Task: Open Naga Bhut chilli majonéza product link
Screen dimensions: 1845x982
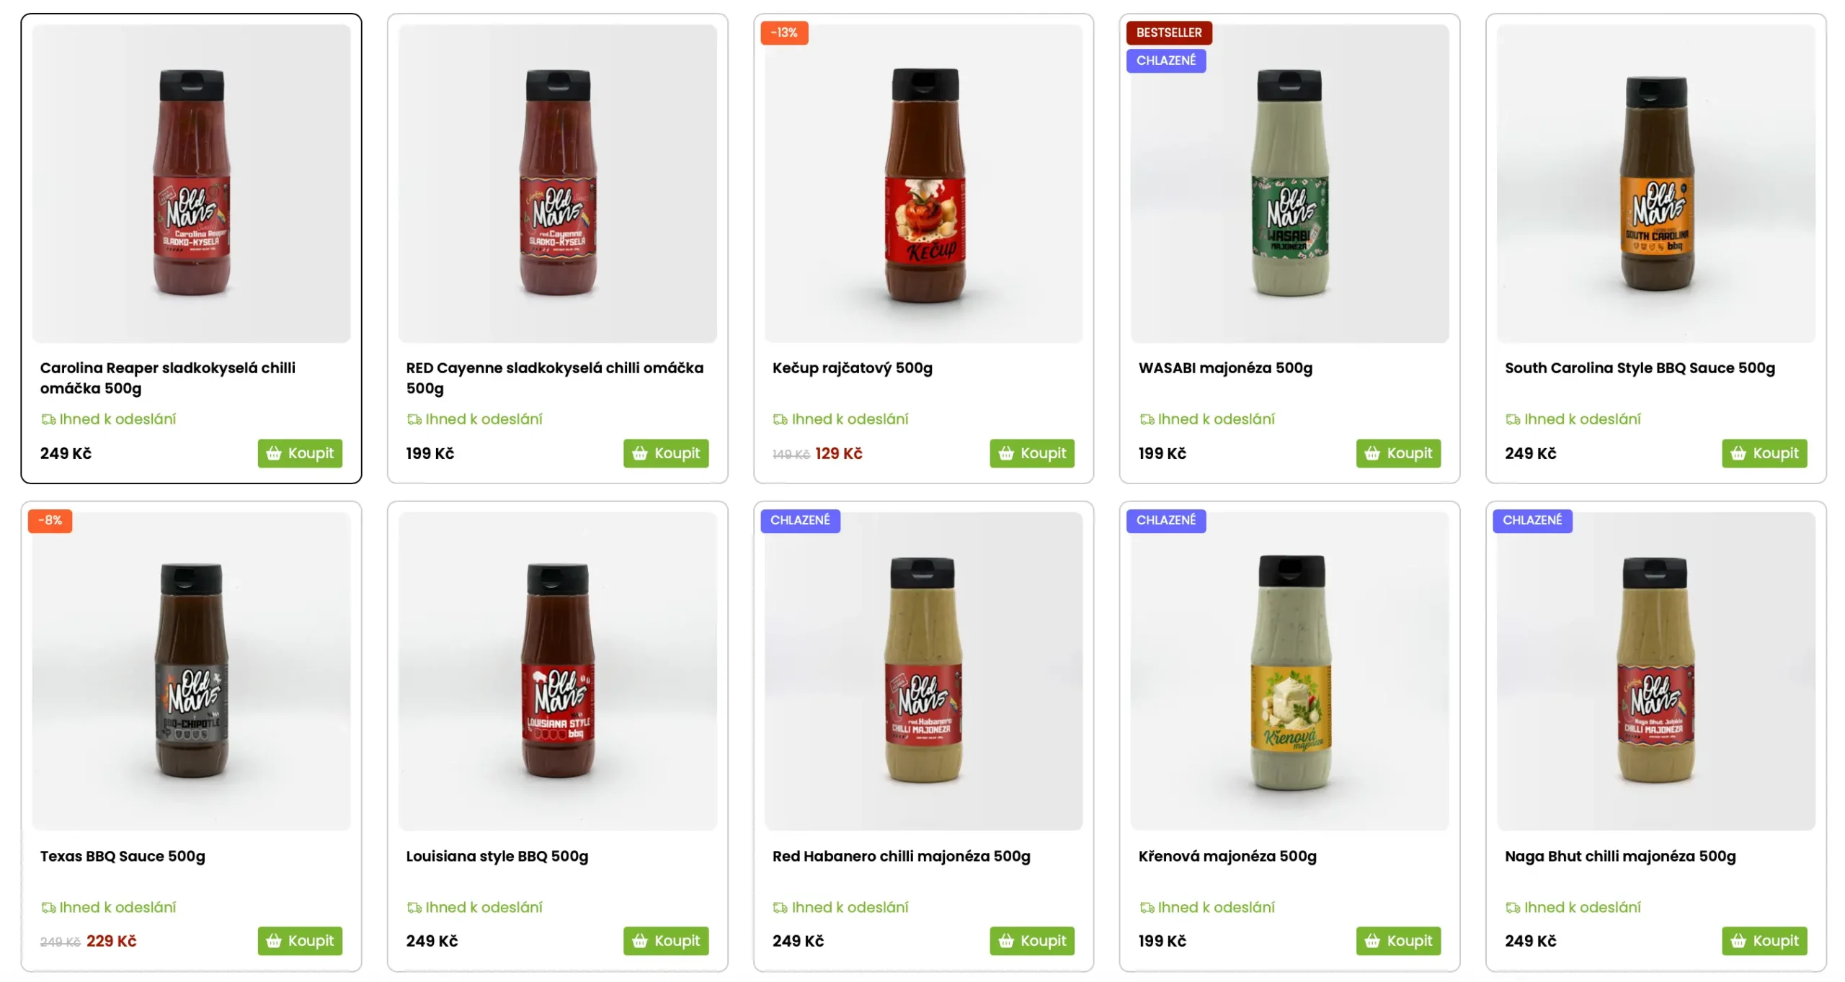Action: click(x=1619, y=857)
